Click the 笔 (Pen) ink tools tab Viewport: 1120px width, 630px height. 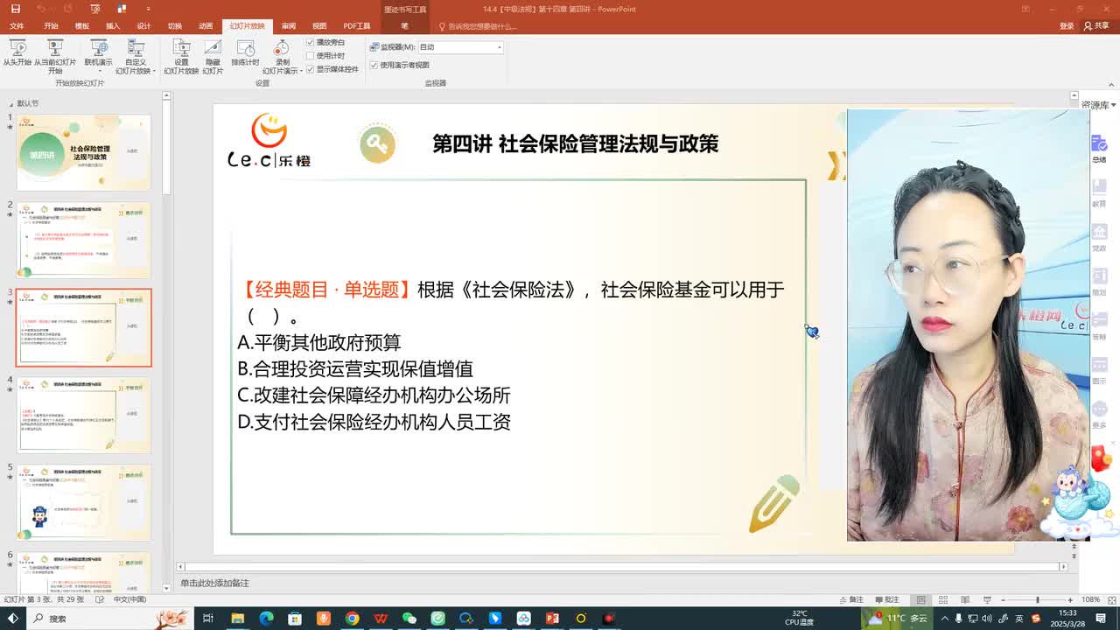coord(405,26)
